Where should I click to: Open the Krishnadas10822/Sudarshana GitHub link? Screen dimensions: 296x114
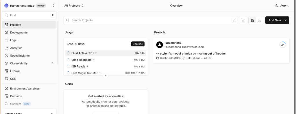tap(180, 58)
